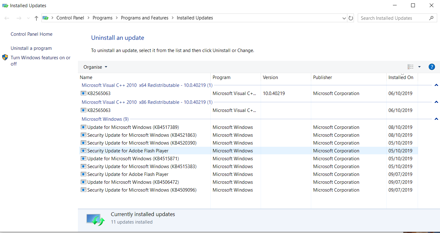Expand the arrow after Control Panel breadcrumb
This screenshot has width=440, height=233.
[x=89, y=18]
